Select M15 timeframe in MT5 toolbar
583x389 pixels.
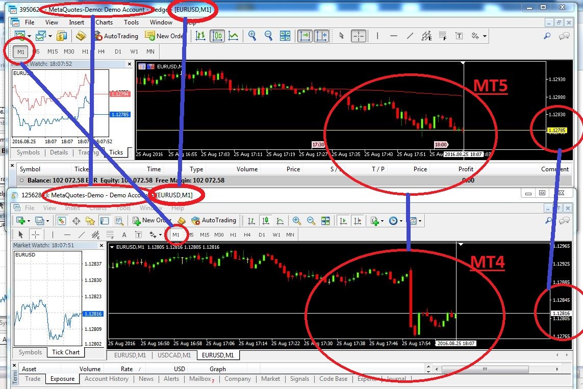[53, 51]
